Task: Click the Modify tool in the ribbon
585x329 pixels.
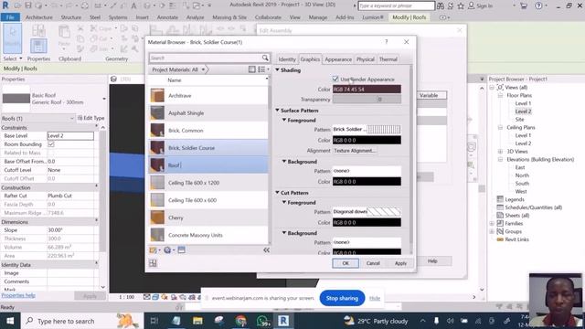Action: click(12, 38)
